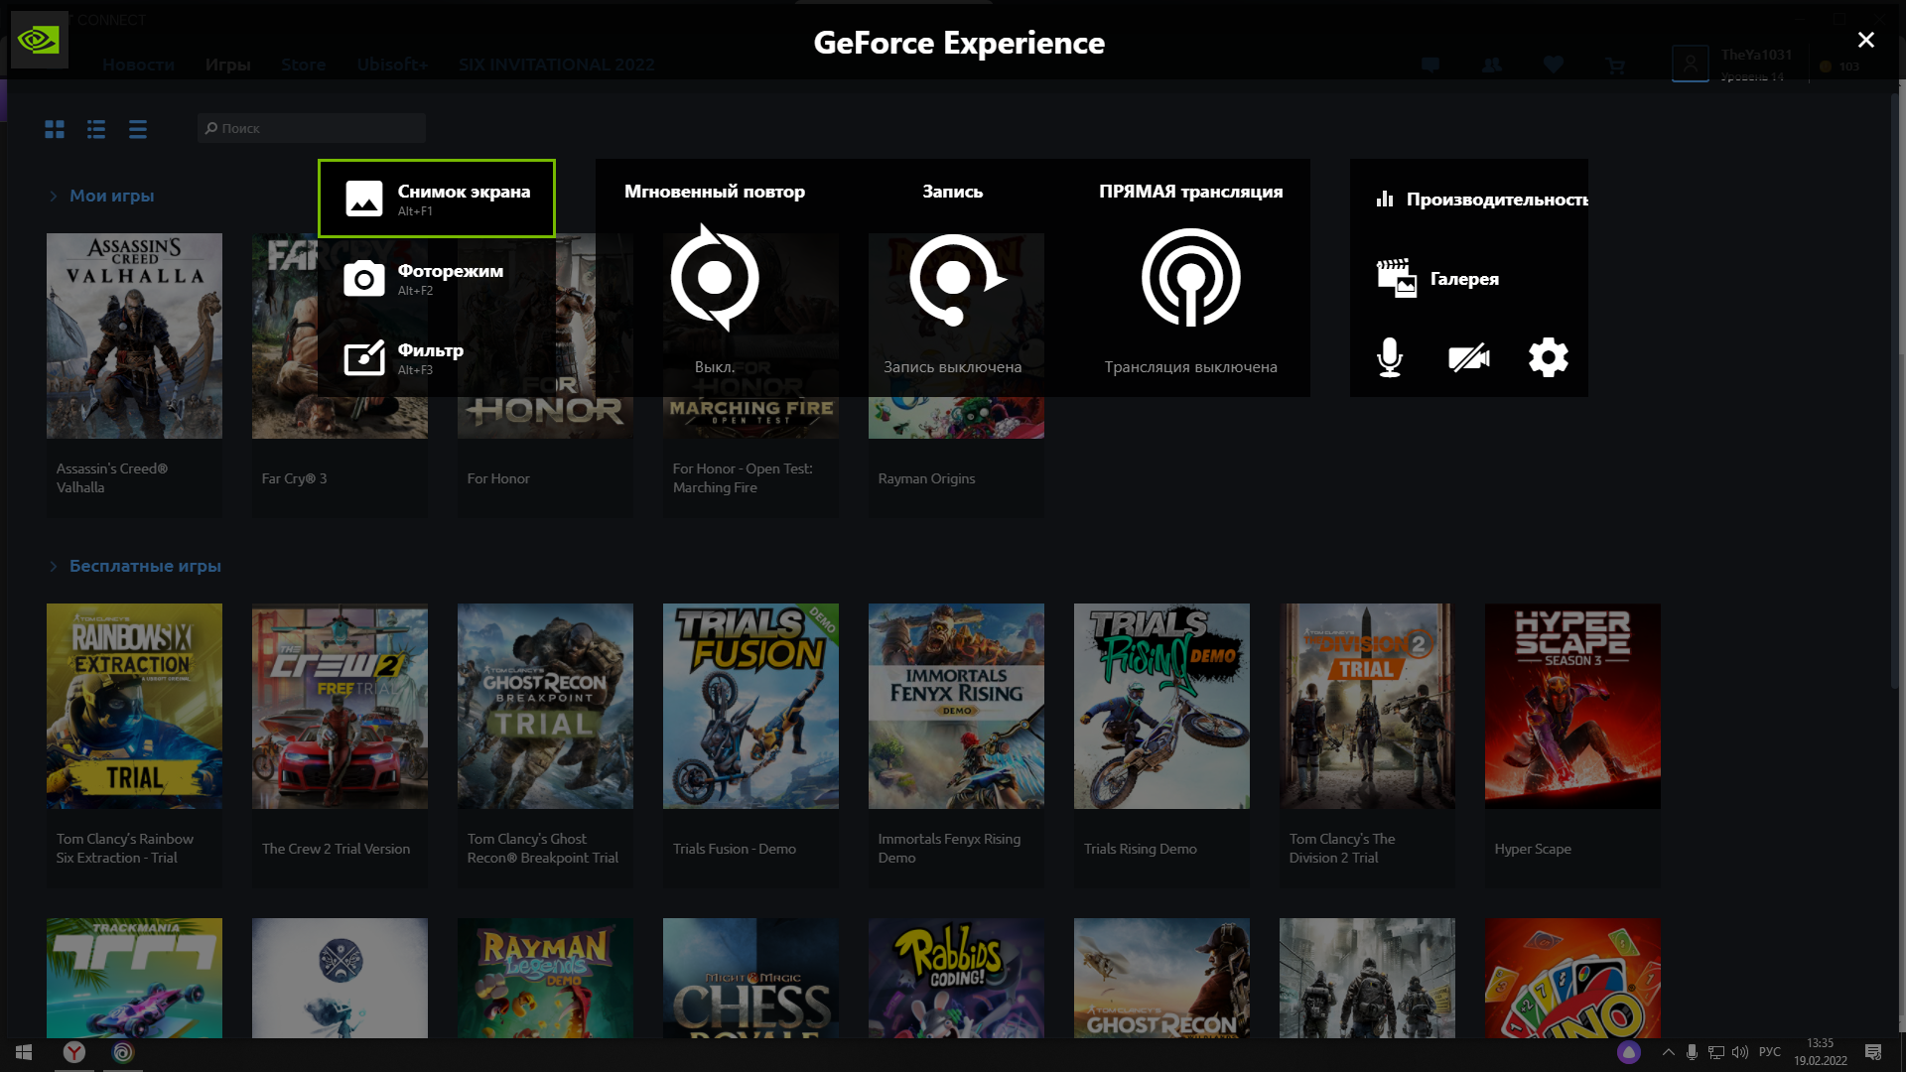Open the Trials Fusion Demo cover
Viewport: 1906px width, 1072px height.
[x=750, y=706]
